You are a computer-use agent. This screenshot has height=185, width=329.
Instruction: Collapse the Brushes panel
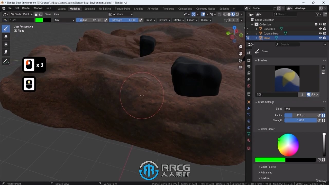click(256, 60)
